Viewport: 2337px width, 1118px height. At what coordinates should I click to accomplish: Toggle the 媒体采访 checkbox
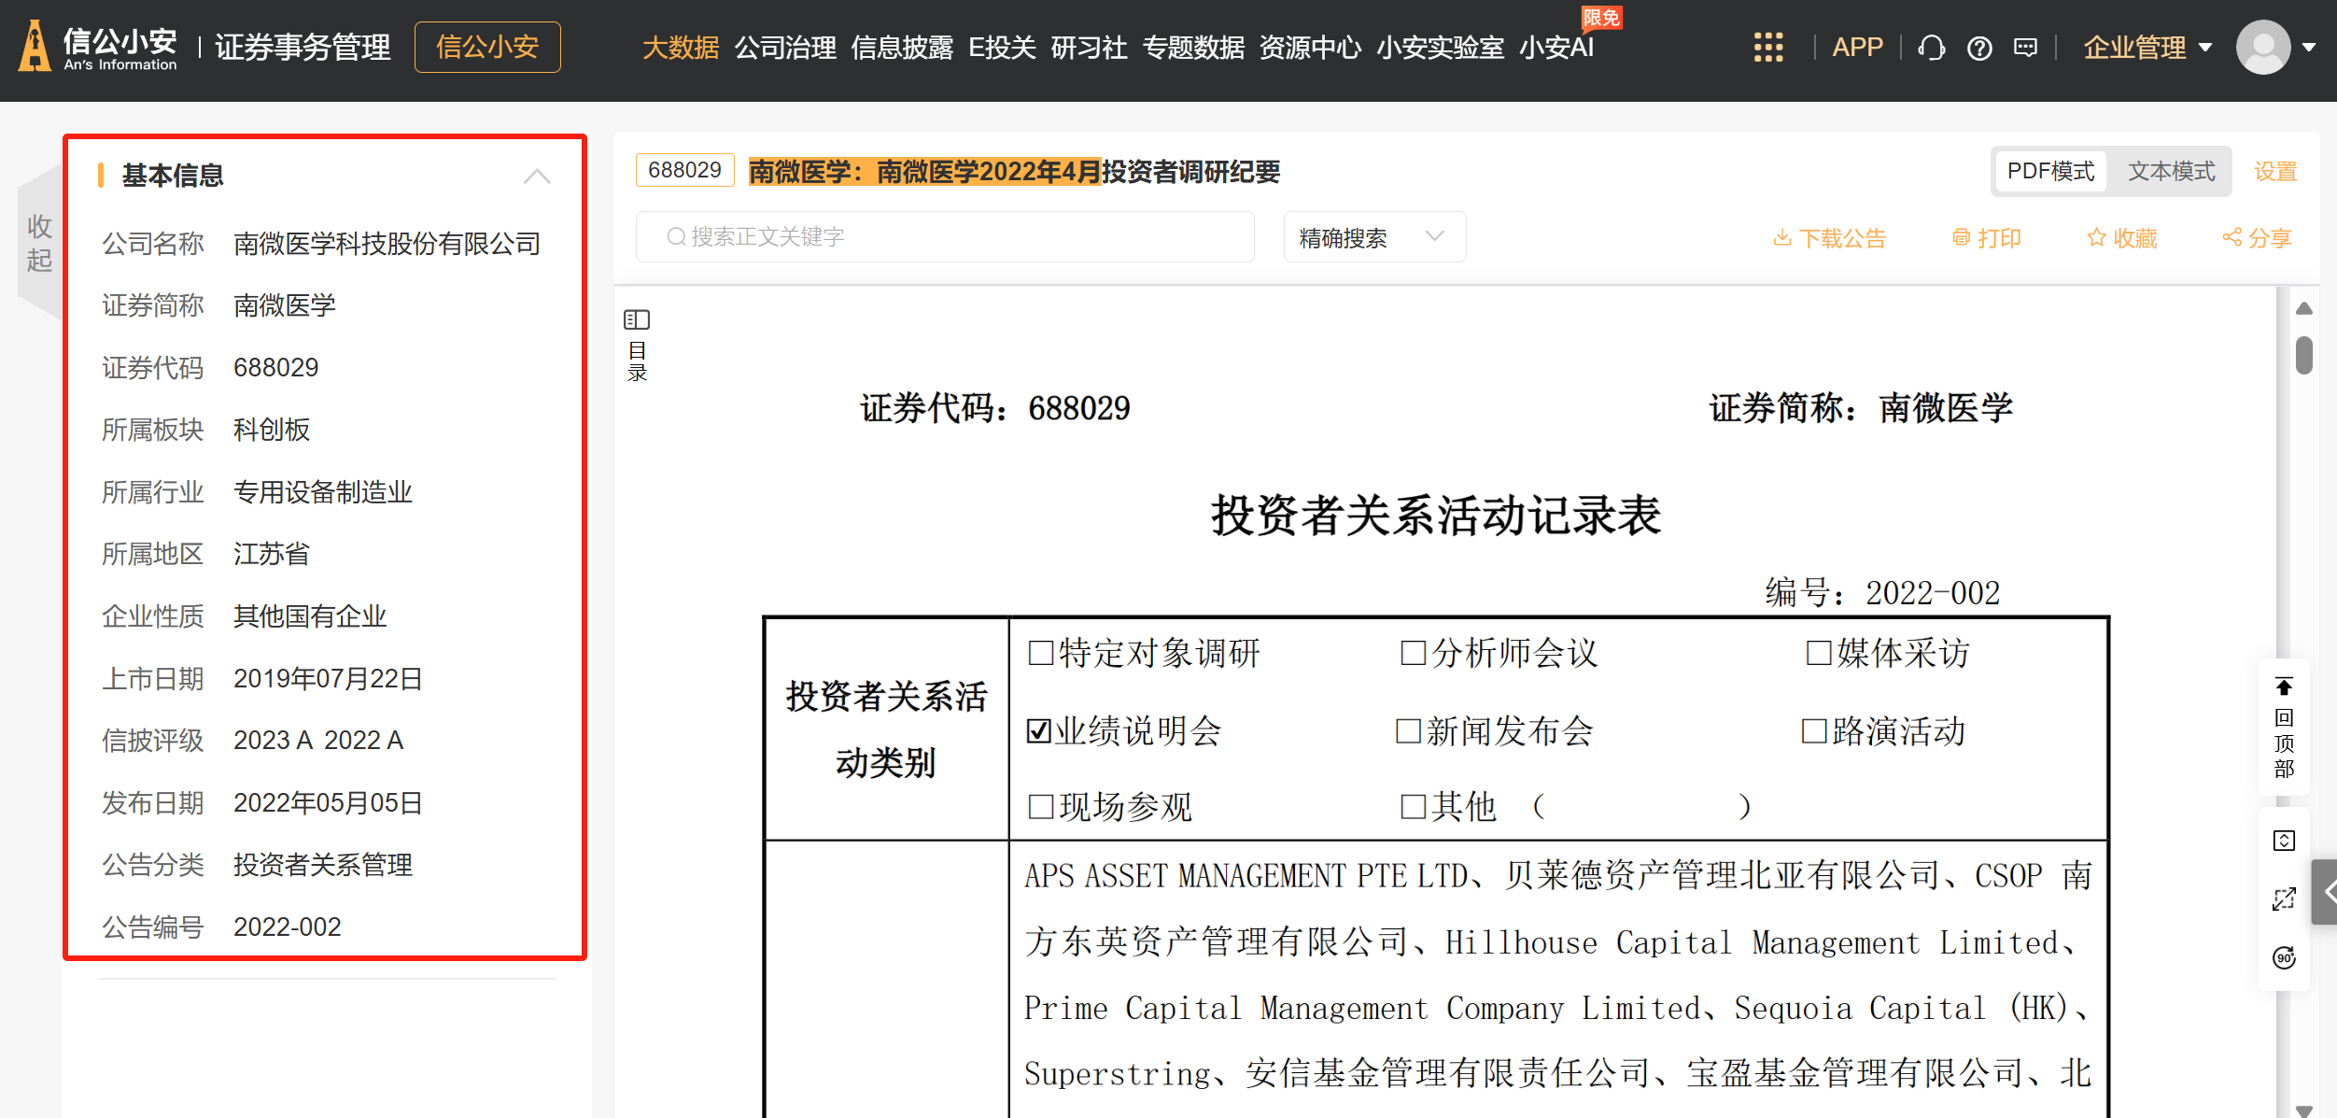click(1818, 653)
